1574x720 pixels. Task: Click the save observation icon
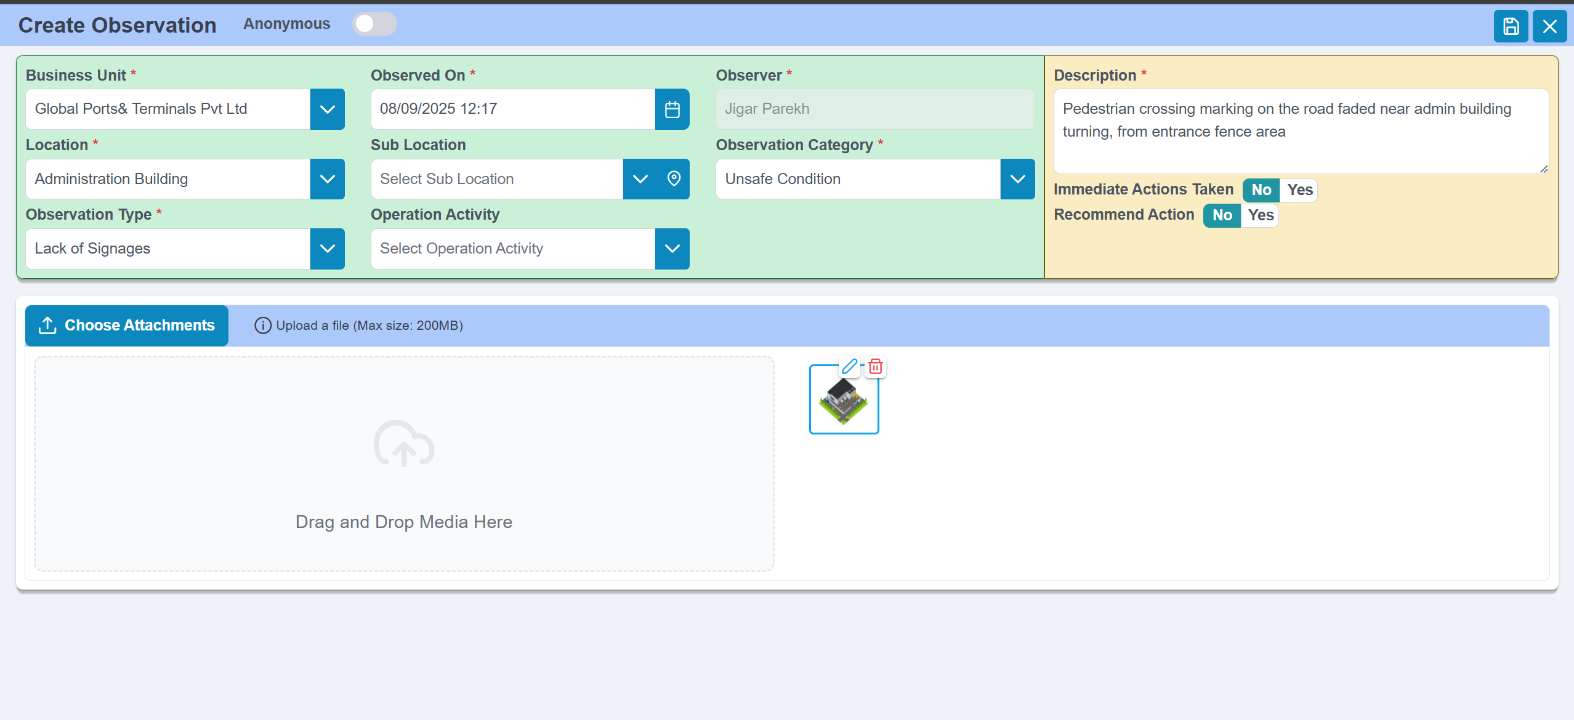click(x=1511, y=26)
